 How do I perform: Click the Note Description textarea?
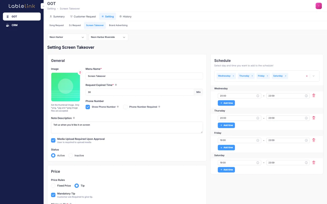pyautogui.click(x=127, y=127)
